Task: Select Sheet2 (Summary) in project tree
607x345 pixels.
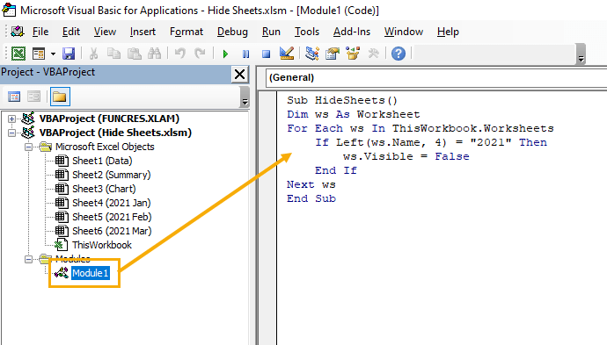Action: [x=112, y=175]
